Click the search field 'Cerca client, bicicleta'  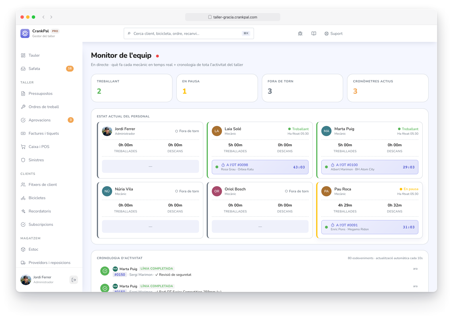[189, 33]
